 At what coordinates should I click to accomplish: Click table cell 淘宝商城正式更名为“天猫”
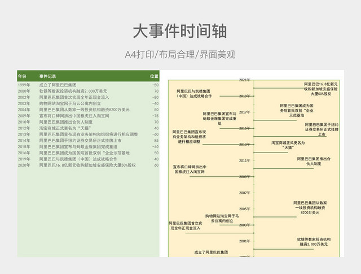point(65,128)
